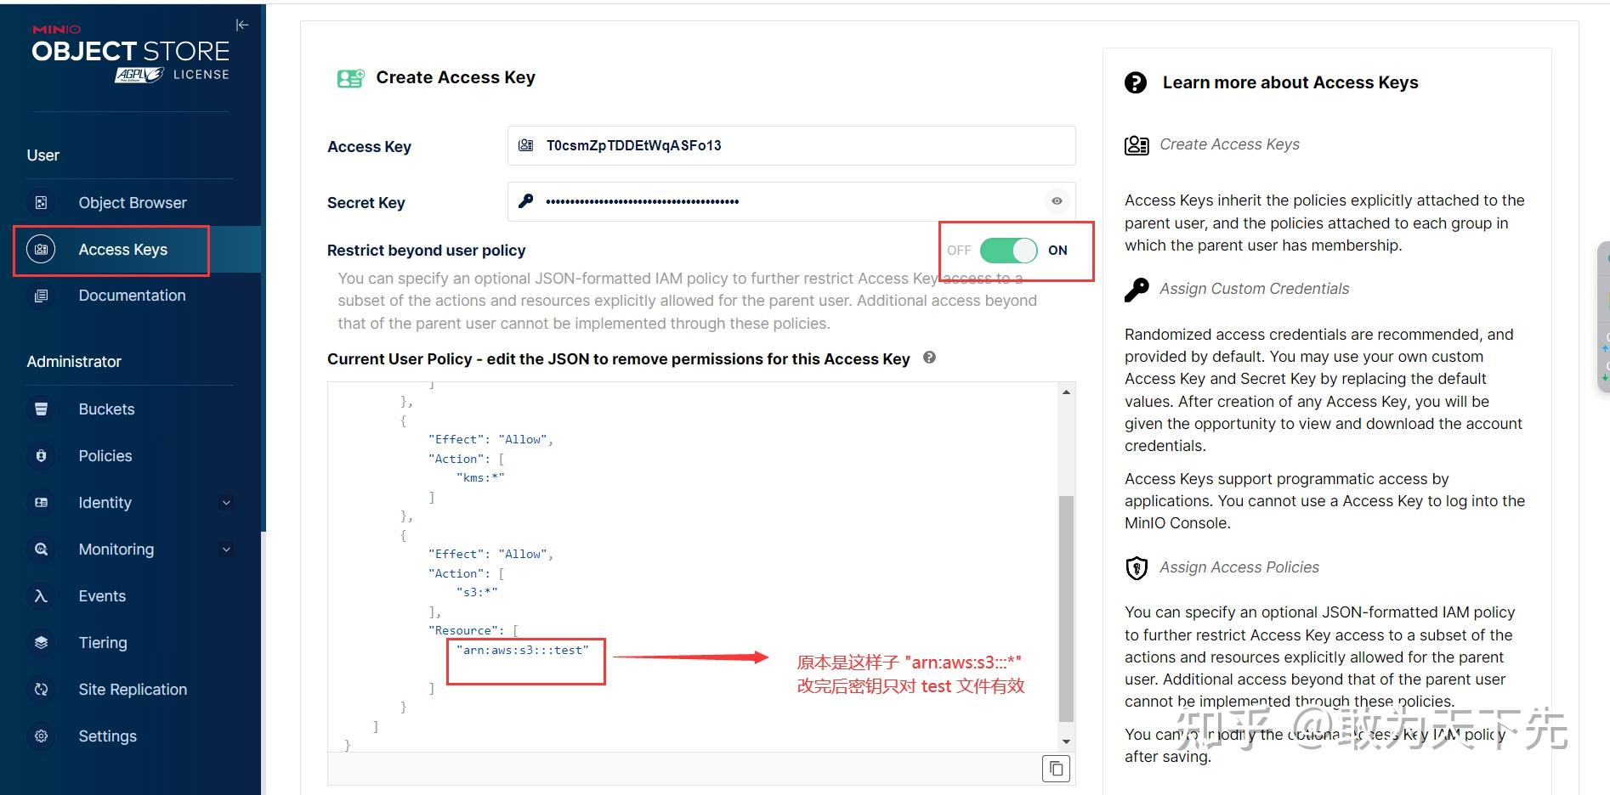Click the Site Replication sync icon
This screenshot has width=1610, height=795.
pos(41,690)
